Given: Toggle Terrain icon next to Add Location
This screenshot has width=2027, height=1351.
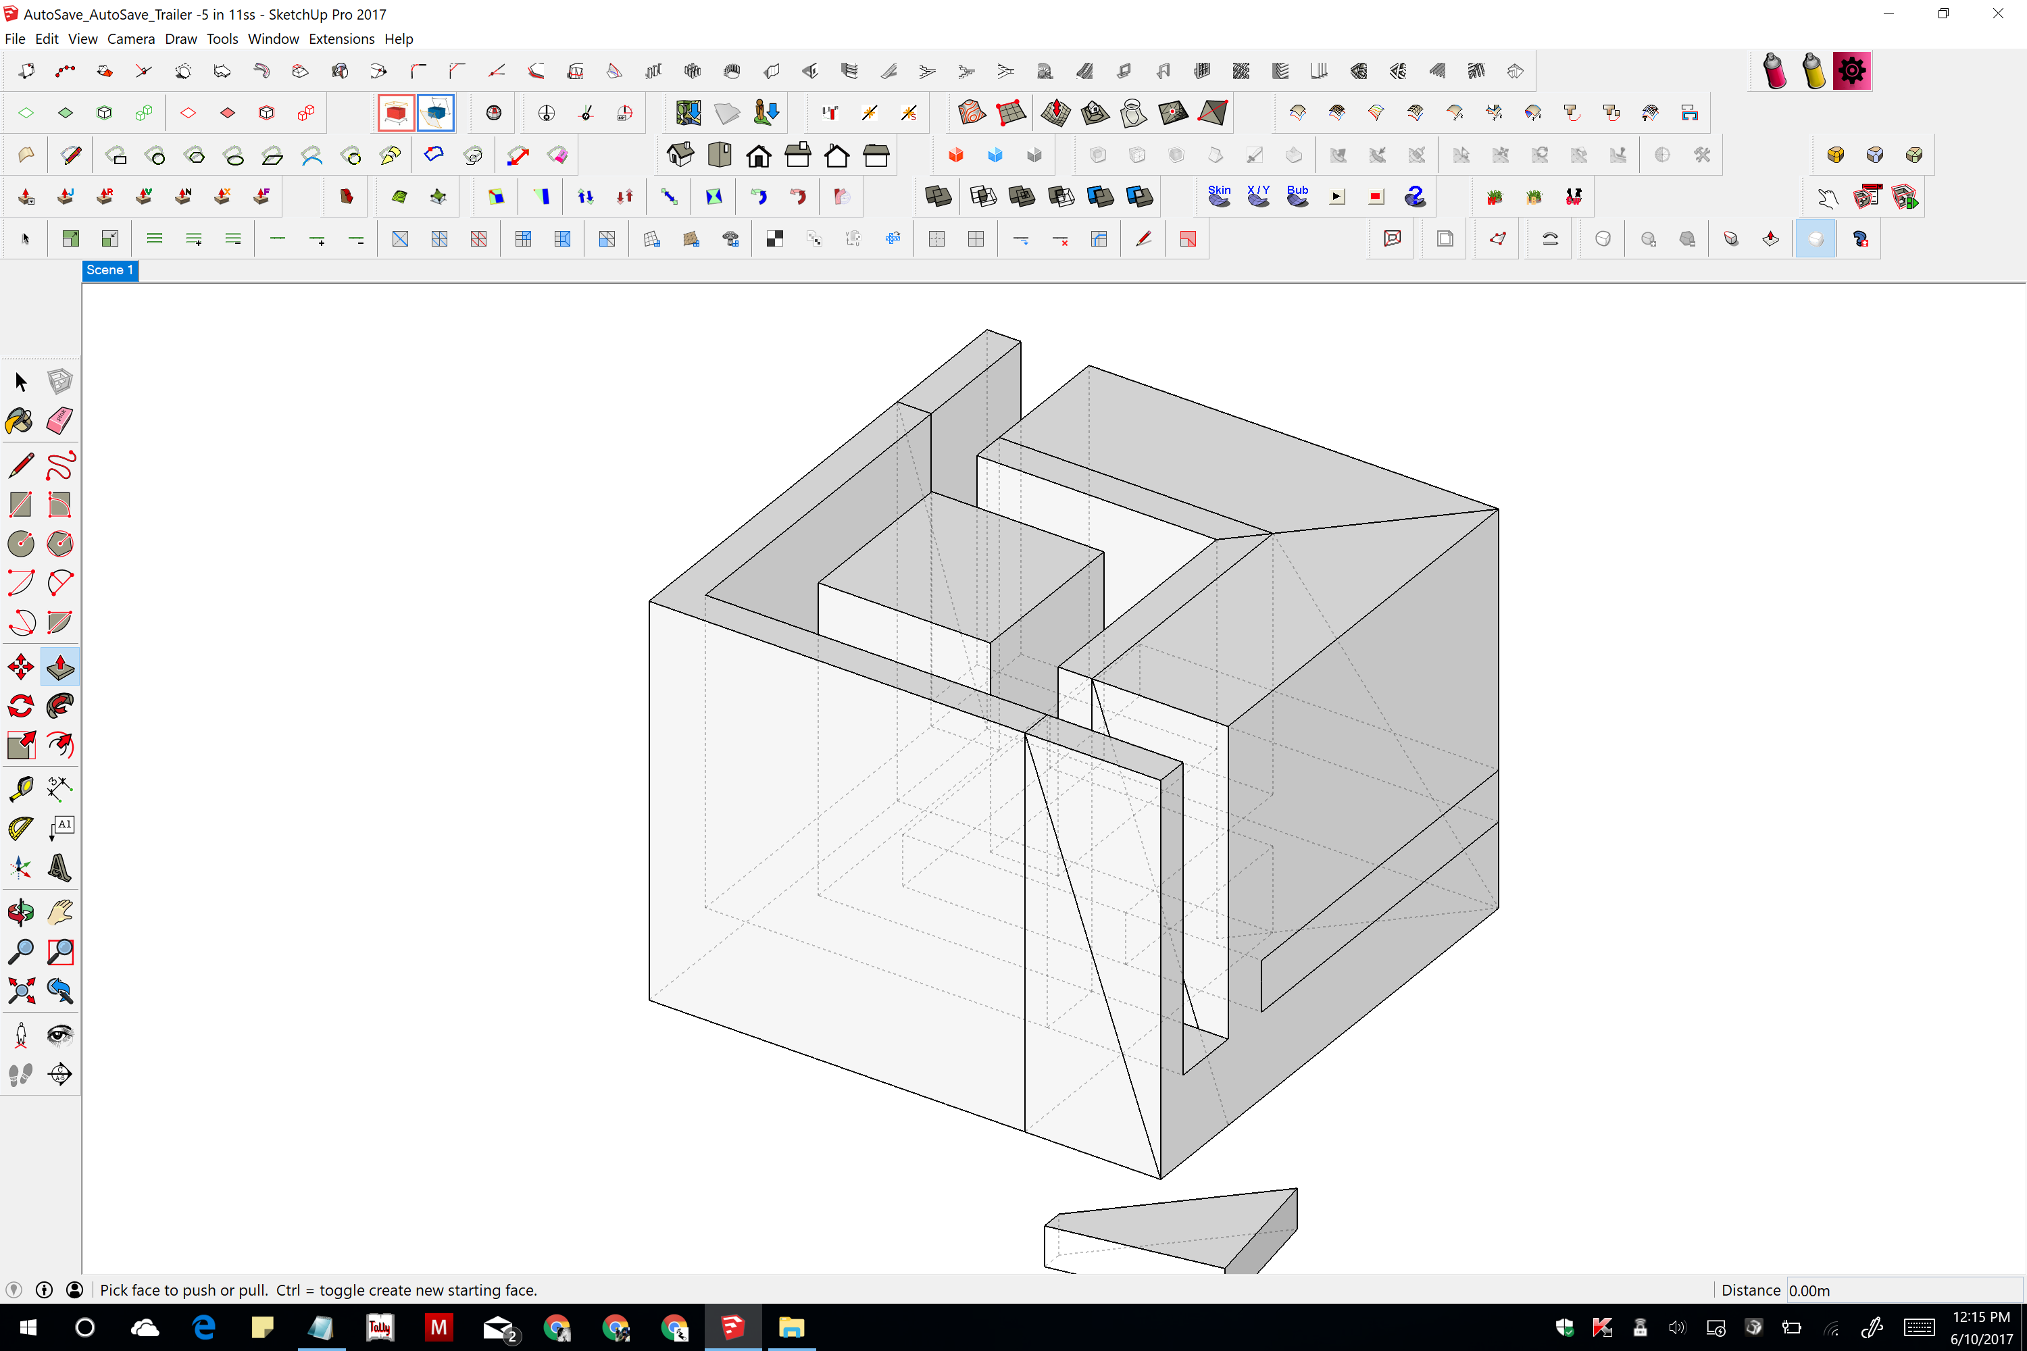Looking at the screenshot, I should click(726, 112).
